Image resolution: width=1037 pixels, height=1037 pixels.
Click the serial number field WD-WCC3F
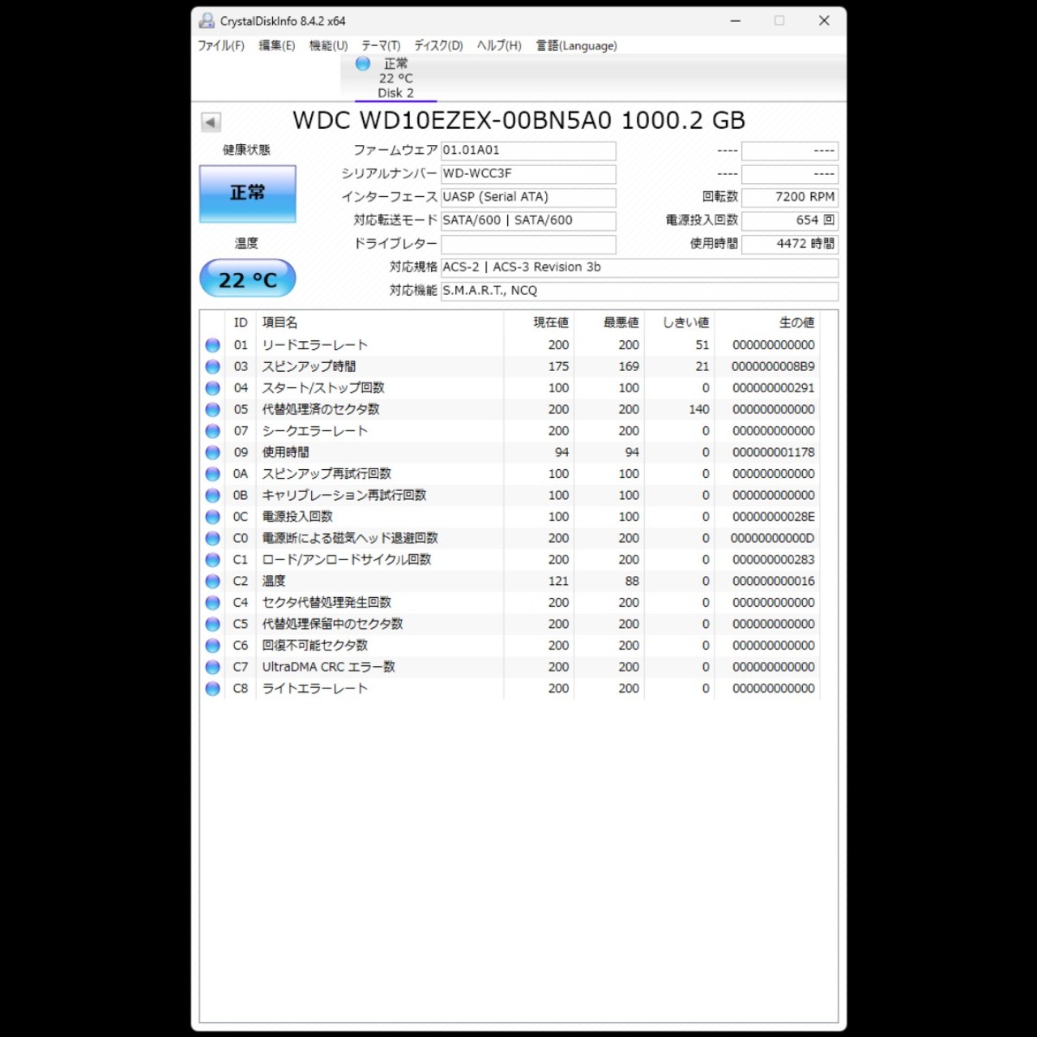click(x=528, y=174)
